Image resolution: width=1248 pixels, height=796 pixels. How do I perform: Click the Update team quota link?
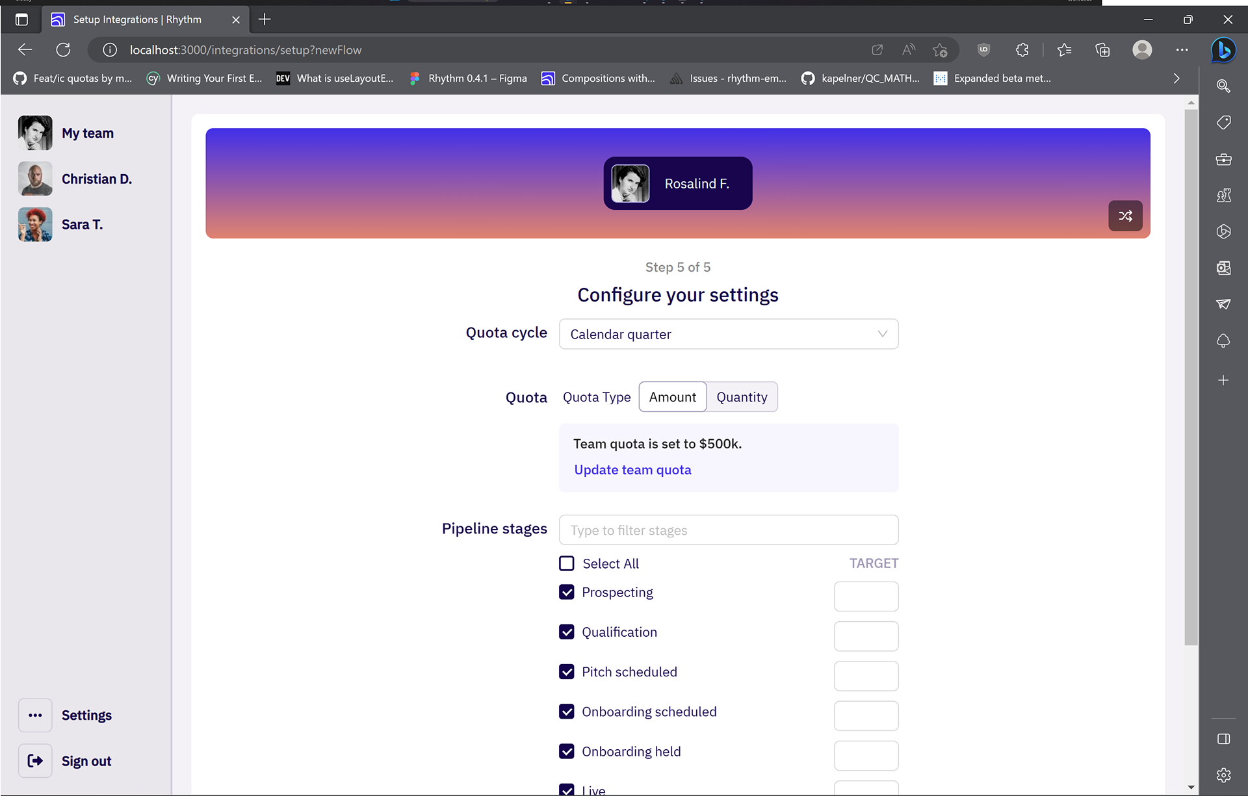point(632,470)
